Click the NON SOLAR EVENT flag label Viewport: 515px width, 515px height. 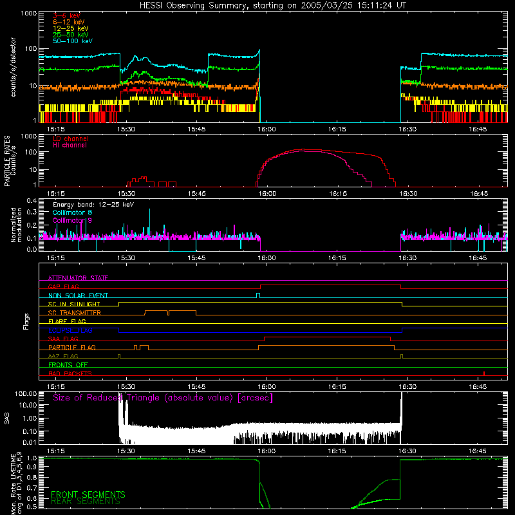pos(78,295)
